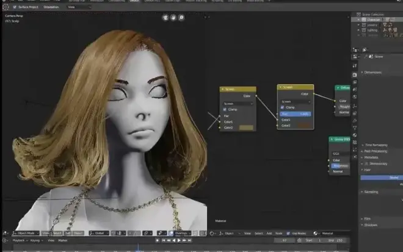Enable the Stereoscopy checkbox
The image size is (403, 252).
click(365, 164)
